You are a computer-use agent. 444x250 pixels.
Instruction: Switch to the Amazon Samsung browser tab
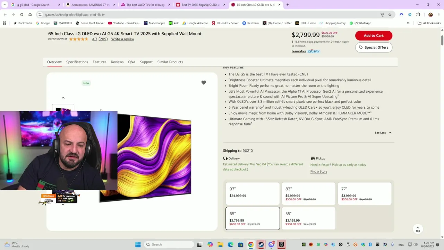[x=90, y=5]
